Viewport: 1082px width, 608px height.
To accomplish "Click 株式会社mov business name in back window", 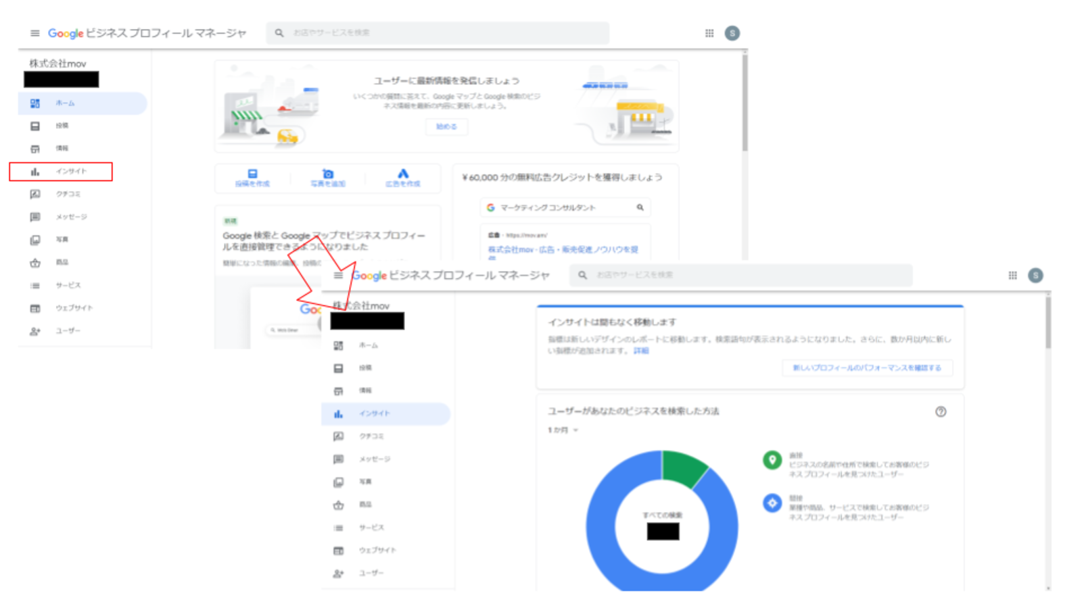I will point(57,64).
